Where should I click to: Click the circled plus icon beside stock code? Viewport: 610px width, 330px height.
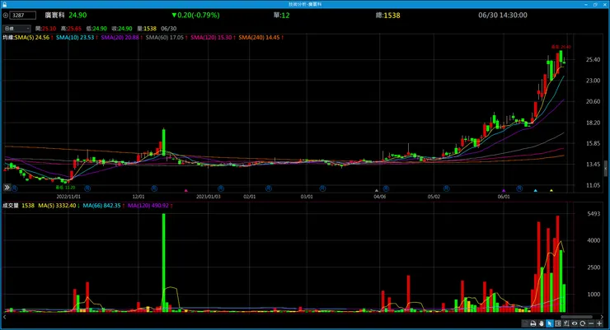coord(6,16)
